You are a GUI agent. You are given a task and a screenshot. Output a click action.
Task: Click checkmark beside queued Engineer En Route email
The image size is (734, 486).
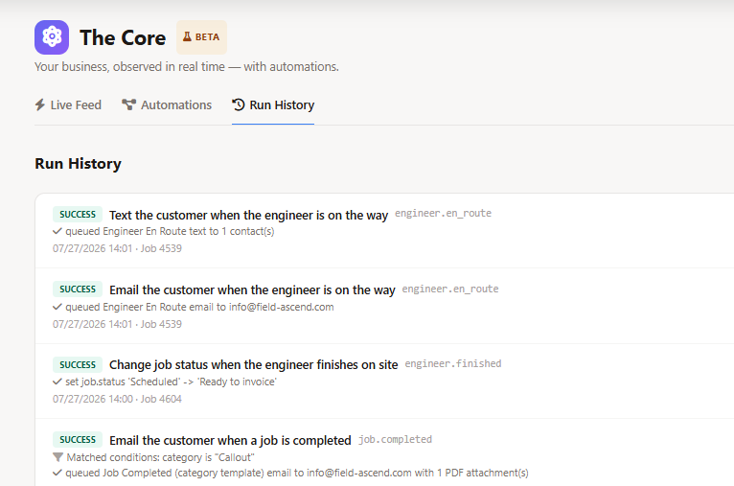tap(57, 307)
